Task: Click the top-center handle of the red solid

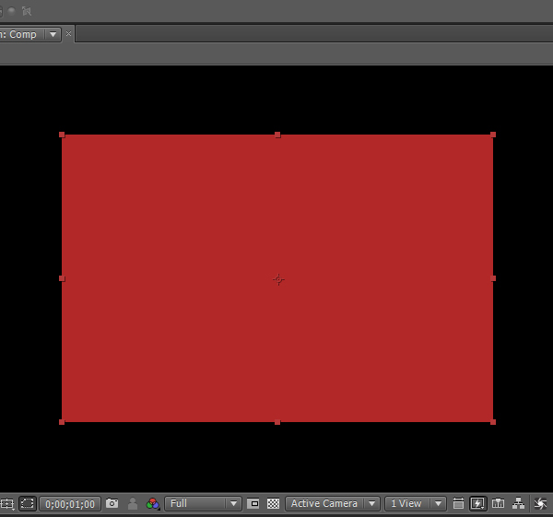Action: pyautogui.click(x=277, y=135)
